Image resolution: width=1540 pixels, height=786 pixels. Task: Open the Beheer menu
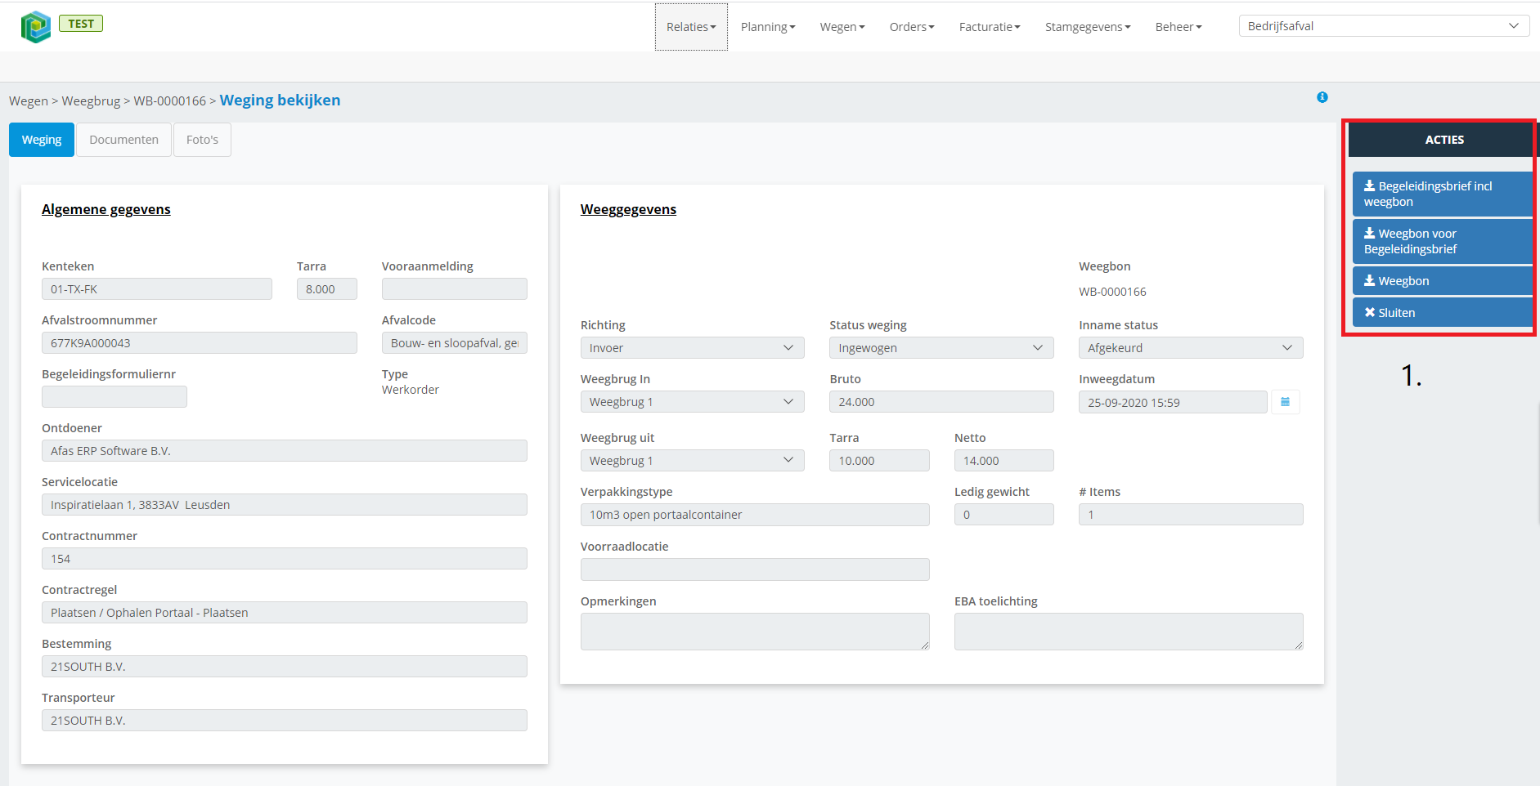[1179, 27]
